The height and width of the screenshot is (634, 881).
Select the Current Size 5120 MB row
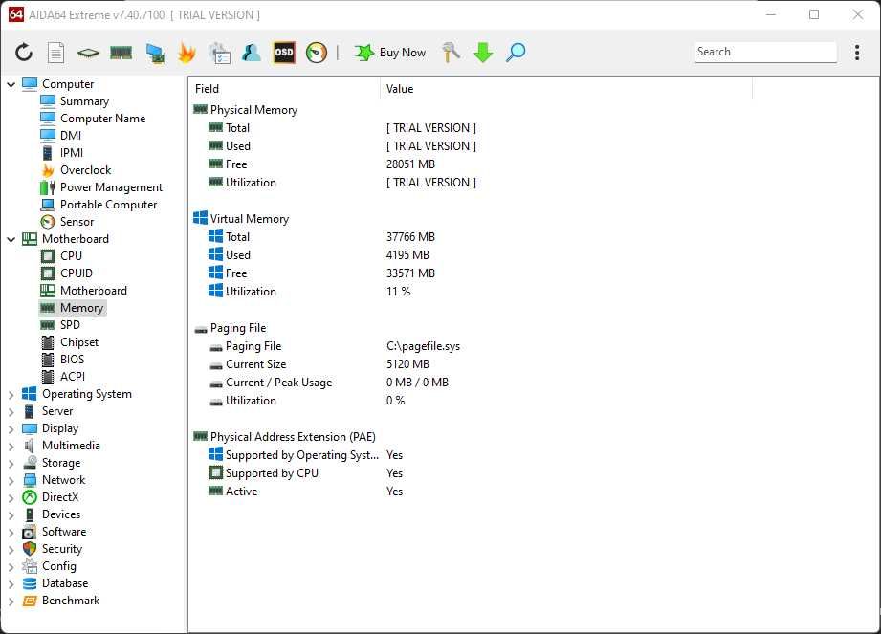(319, 364)
